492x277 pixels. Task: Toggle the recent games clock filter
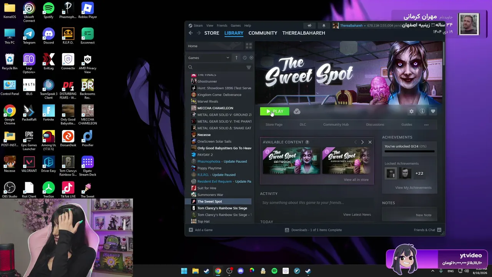point(244,58)
